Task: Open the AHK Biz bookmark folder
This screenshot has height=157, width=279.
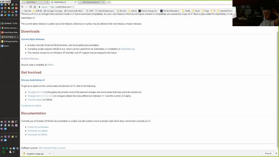Action: (x=37, y=11)
